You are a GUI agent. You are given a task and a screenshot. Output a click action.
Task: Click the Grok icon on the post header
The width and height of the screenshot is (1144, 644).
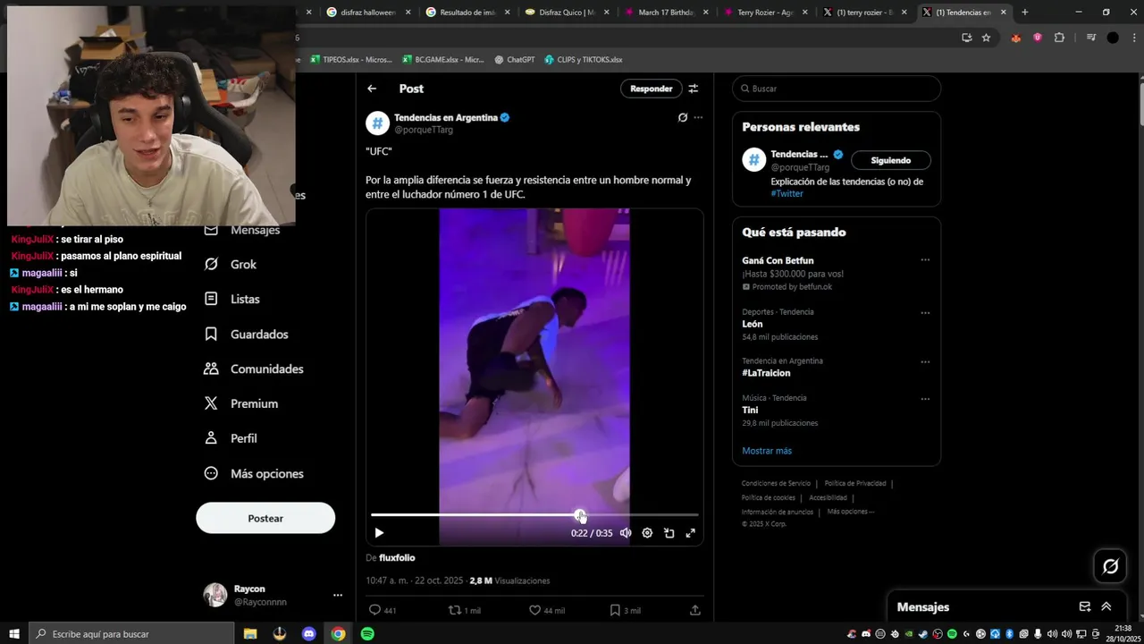683,117
